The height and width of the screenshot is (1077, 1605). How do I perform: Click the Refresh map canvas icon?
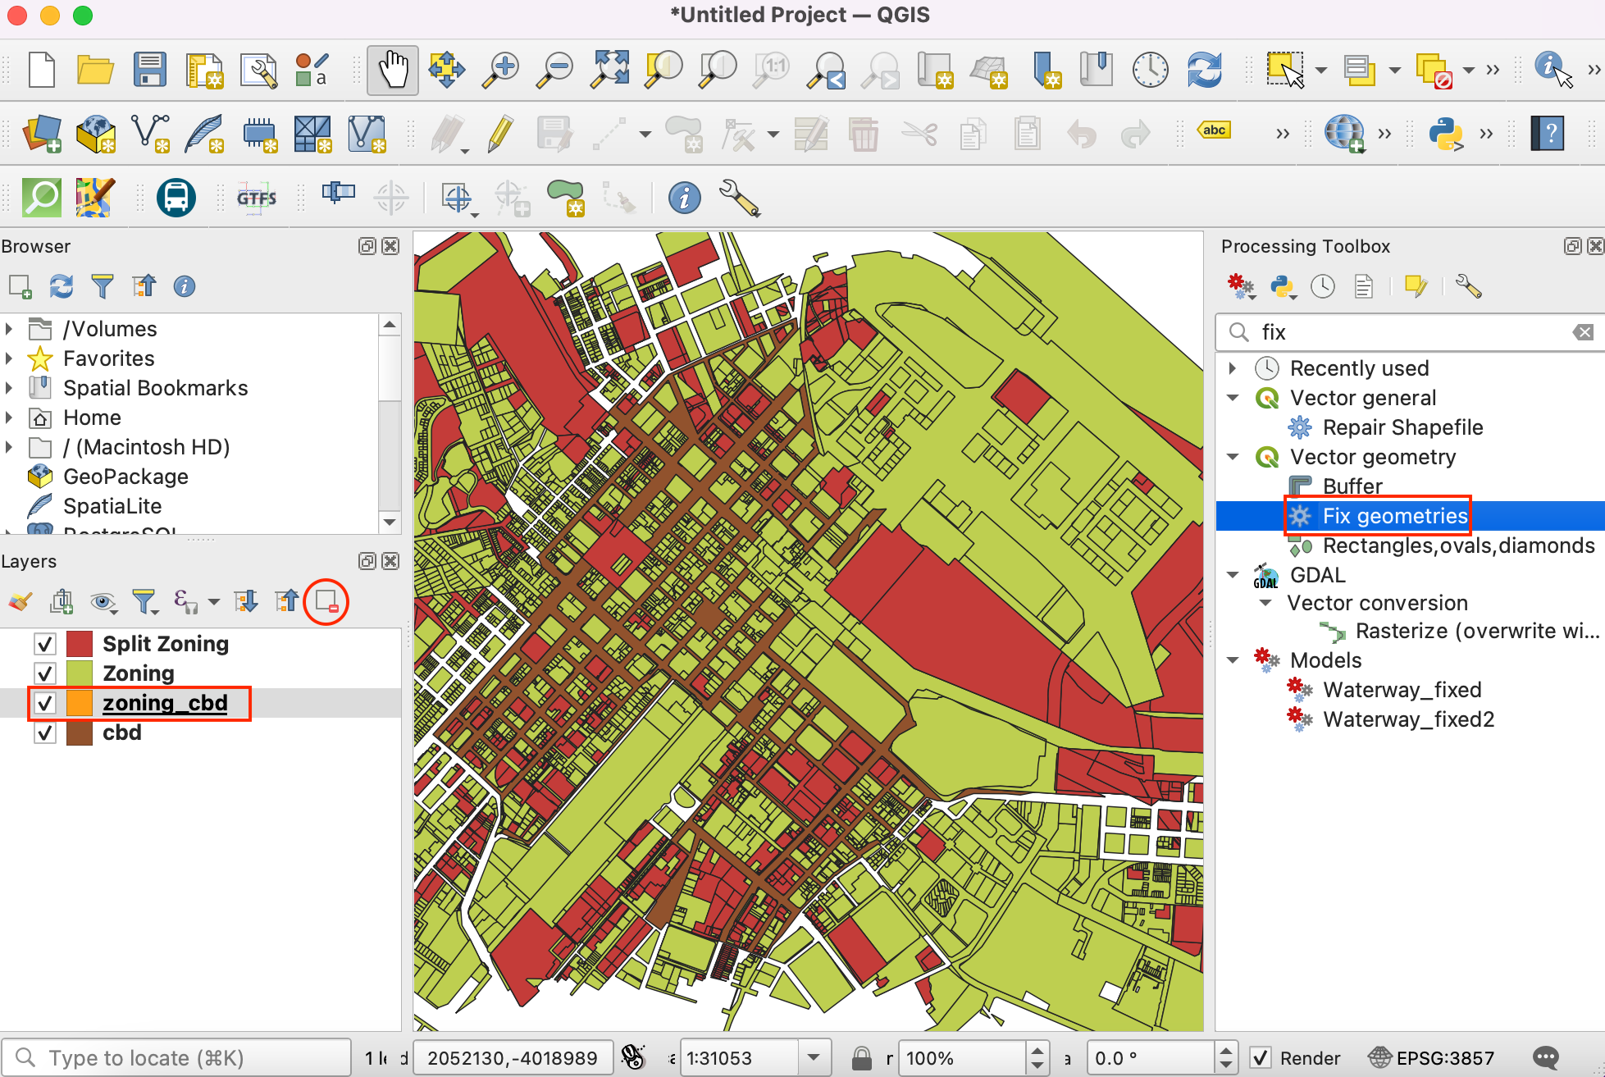tap(1204, 70)
